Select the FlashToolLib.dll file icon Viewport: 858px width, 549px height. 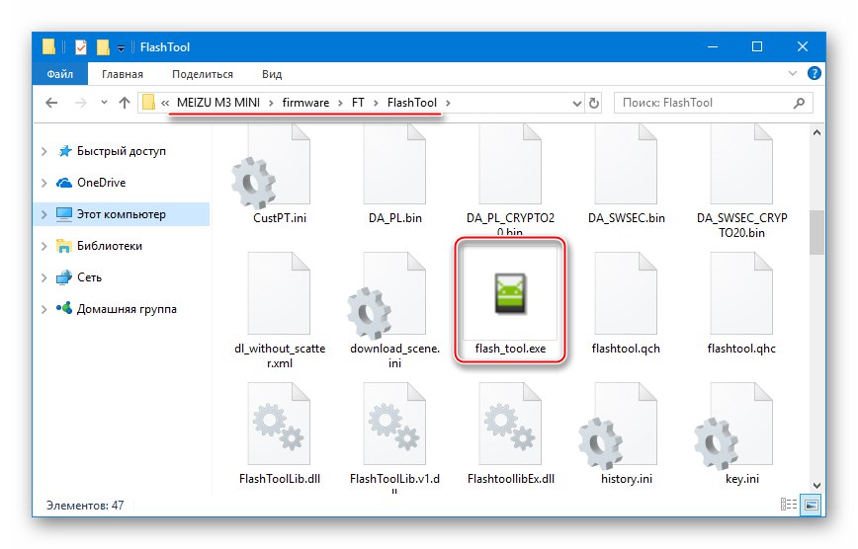click(x=279, y=424)
